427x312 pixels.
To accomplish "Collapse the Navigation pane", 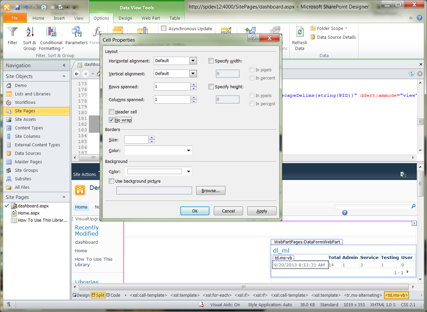I will 64,66.
